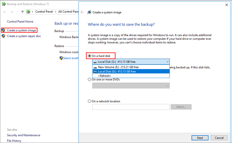Click the shield icon beside Create a system repair disc
The image size is (232, 143).
[3, 36]
